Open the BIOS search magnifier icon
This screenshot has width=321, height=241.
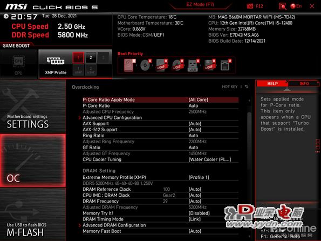283,6
